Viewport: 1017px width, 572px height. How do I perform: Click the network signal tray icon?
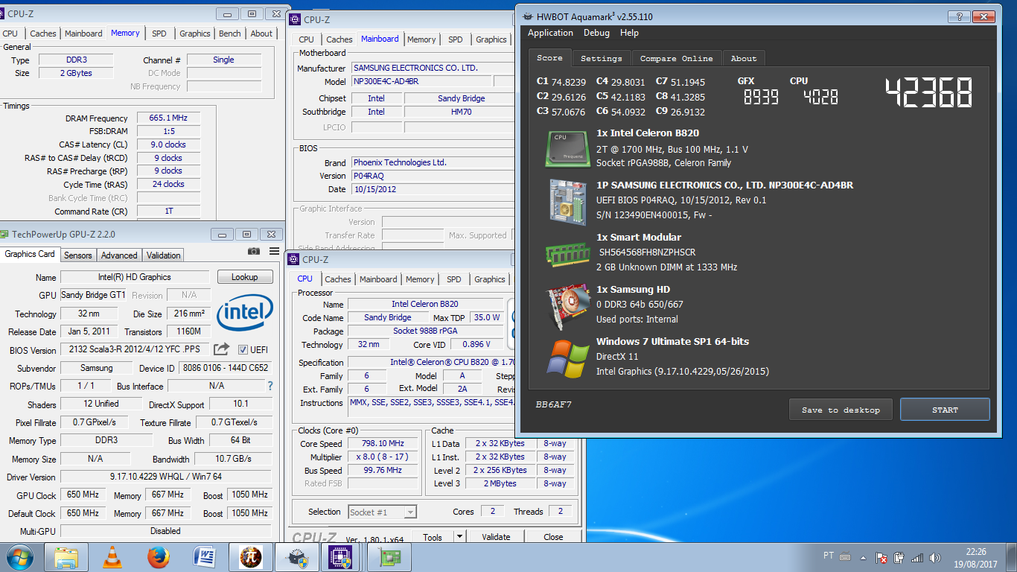pyautogui.click(x=916, y=557)
